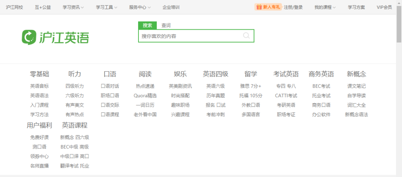Viewport: 402px width, 177px height.
Task: Click the 入门课程 link
Action: [39, 105]
